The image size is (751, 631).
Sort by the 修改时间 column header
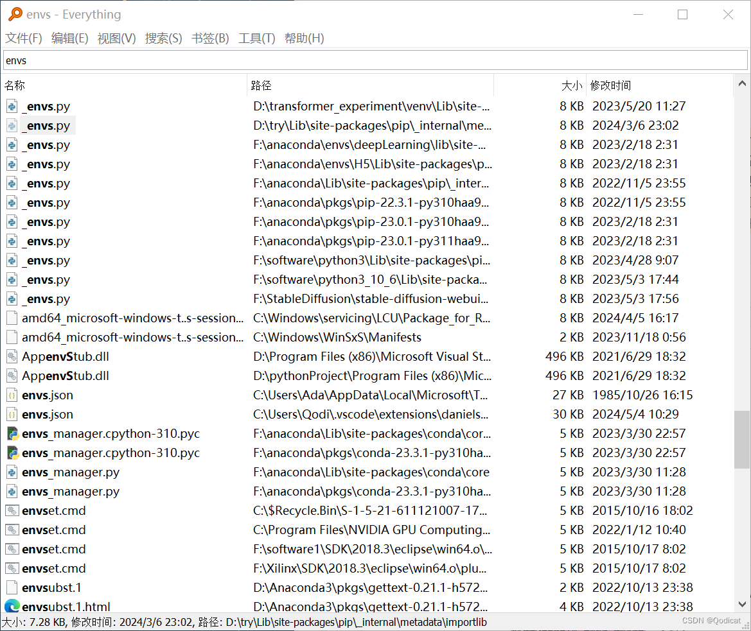tap(660, 85)
